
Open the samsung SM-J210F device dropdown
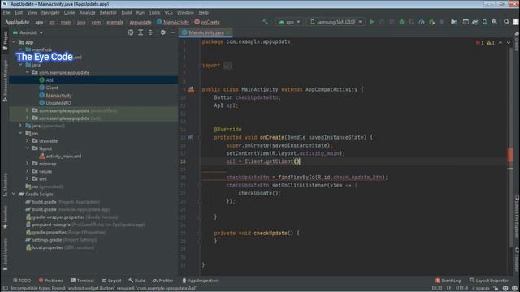coord(336,22)
